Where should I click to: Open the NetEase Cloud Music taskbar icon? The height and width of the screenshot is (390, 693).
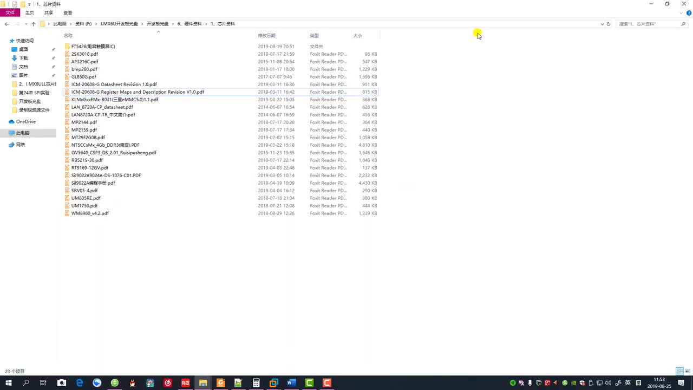pos(168,383)
